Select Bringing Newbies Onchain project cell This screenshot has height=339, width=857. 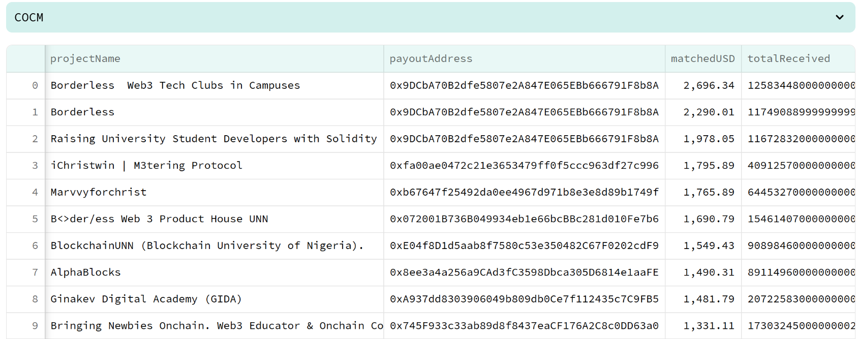[x=214, y=326]
